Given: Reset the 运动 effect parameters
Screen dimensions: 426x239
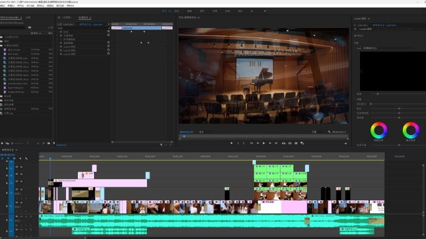Looking at the screenshot, I should pyautogui.click(x=108, y=32).
